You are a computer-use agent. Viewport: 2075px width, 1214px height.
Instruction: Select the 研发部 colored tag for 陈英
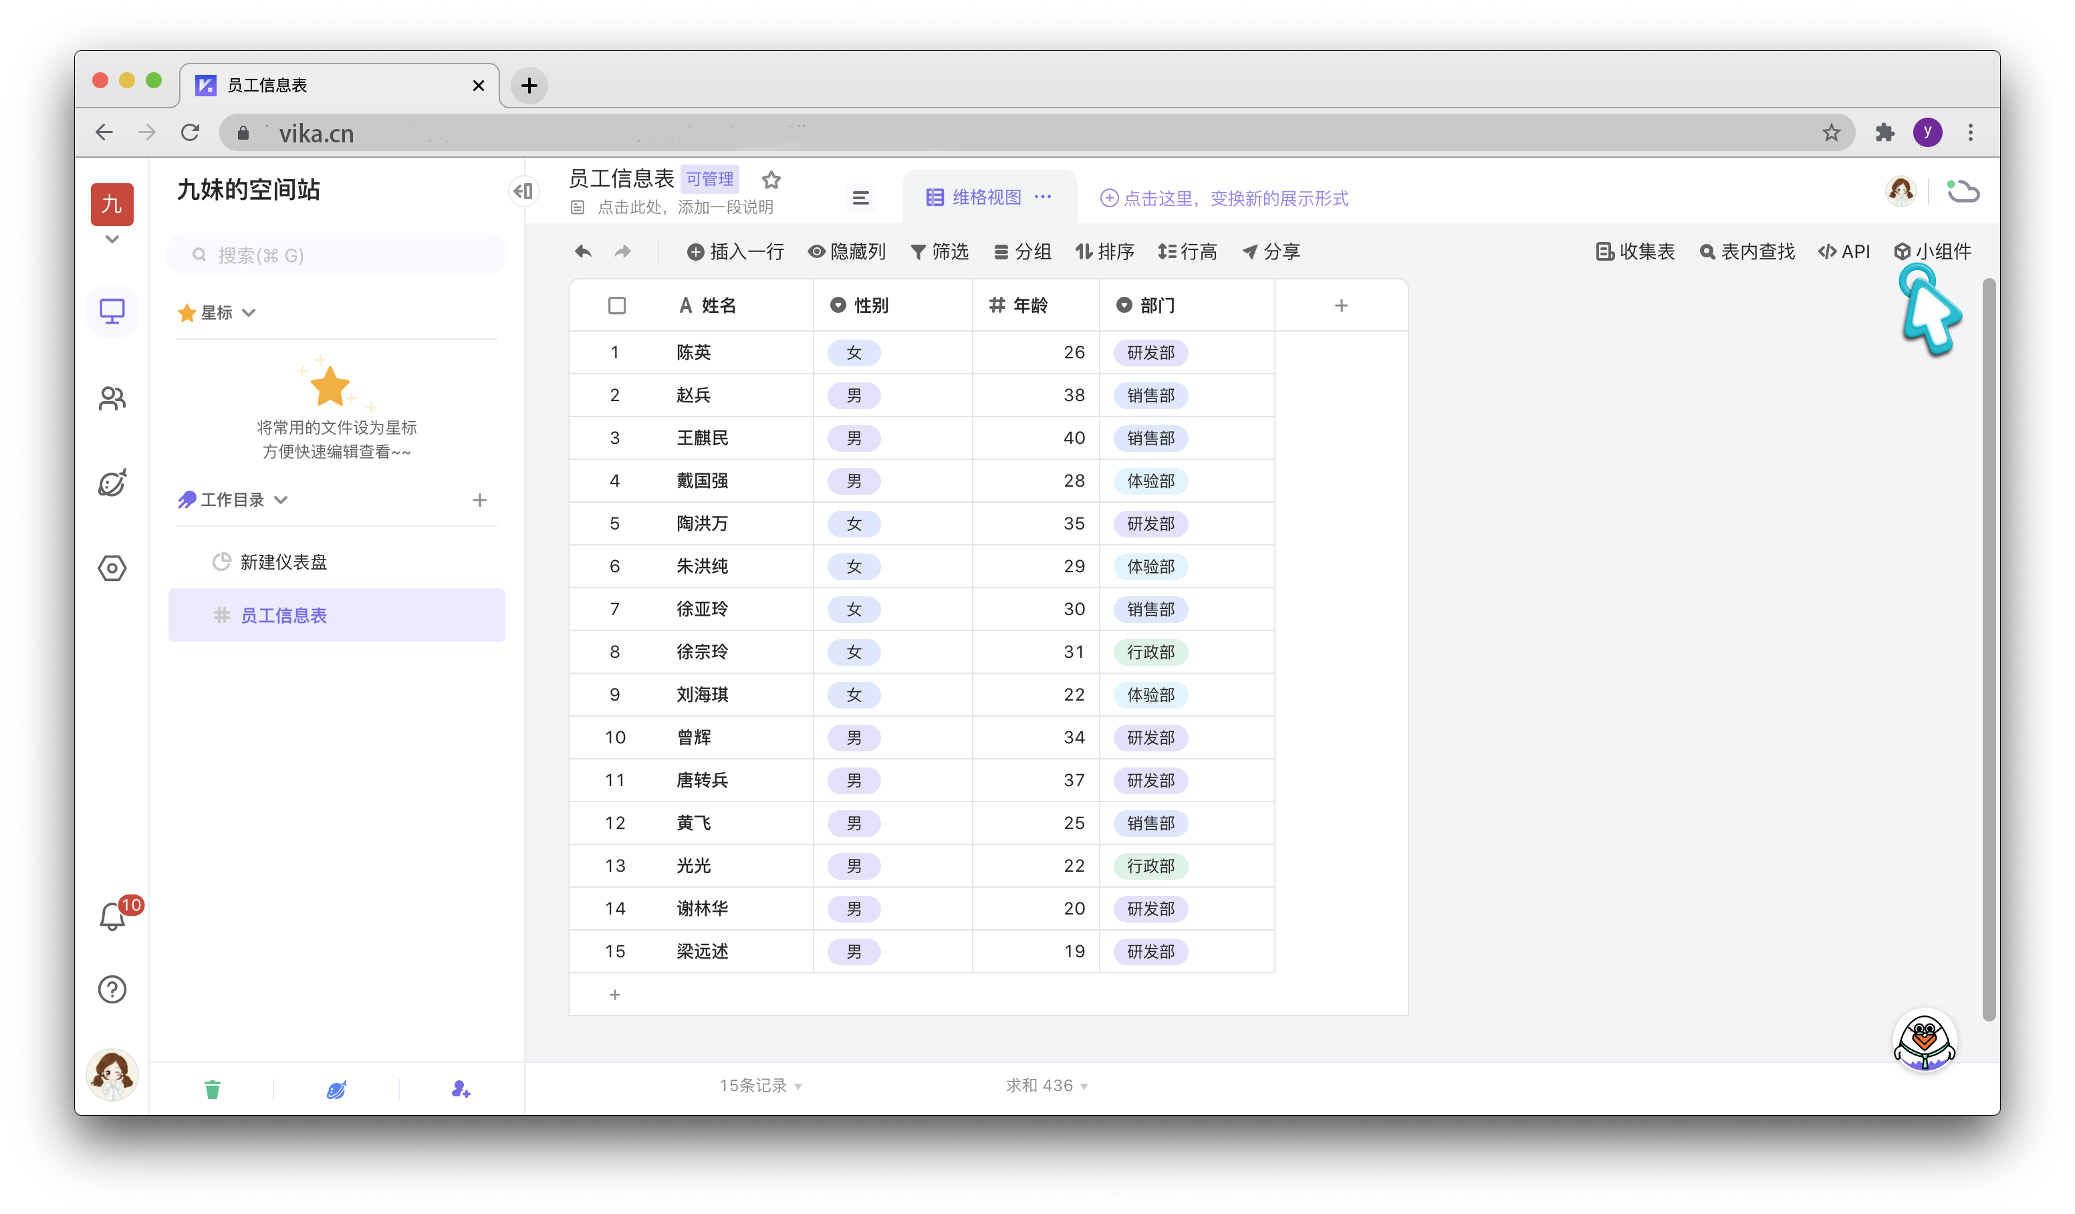tap(1150, 352)
